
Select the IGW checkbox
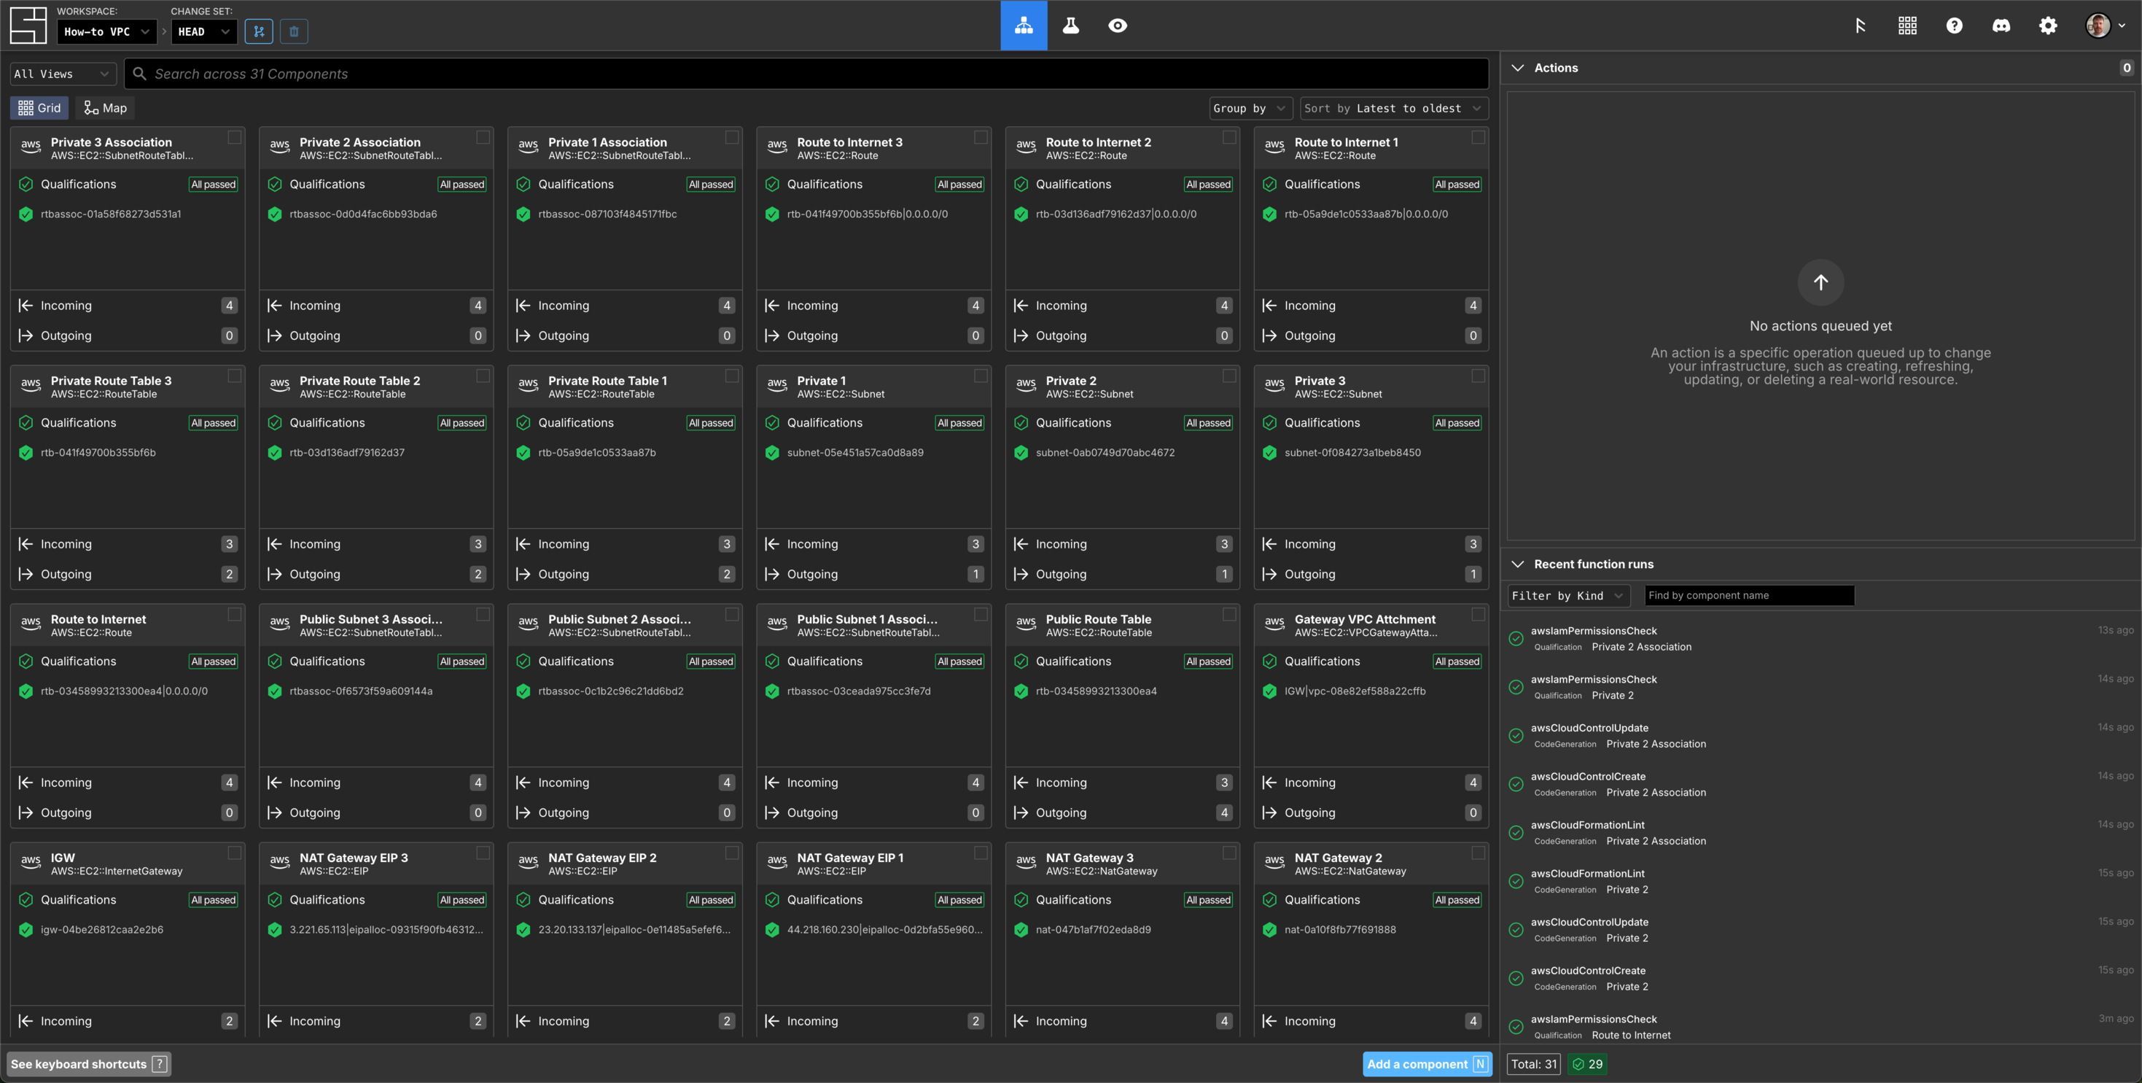[235, 853]
